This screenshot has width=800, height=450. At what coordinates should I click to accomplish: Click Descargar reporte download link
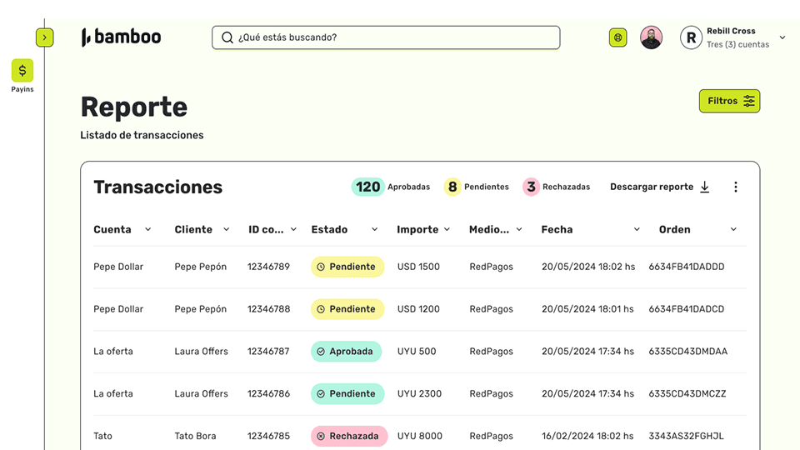[659, 187]
